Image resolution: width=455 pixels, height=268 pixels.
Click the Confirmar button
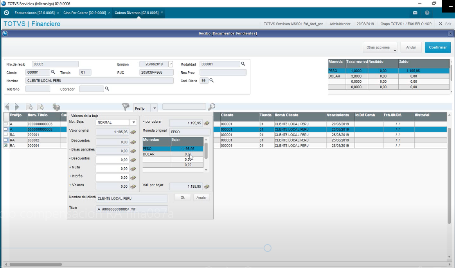coord(438,47)
